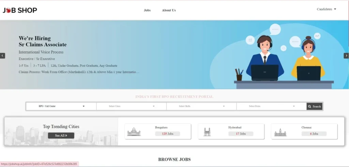Viewport: 349px width, 167px height.
Task: View the 17 Jobs in Hyderabad
Action: 241,134
